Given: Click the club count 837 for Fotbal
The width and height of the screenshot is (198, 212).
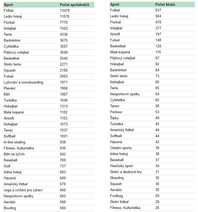Looking at the screenshot, I should click(x=158, y=10).
